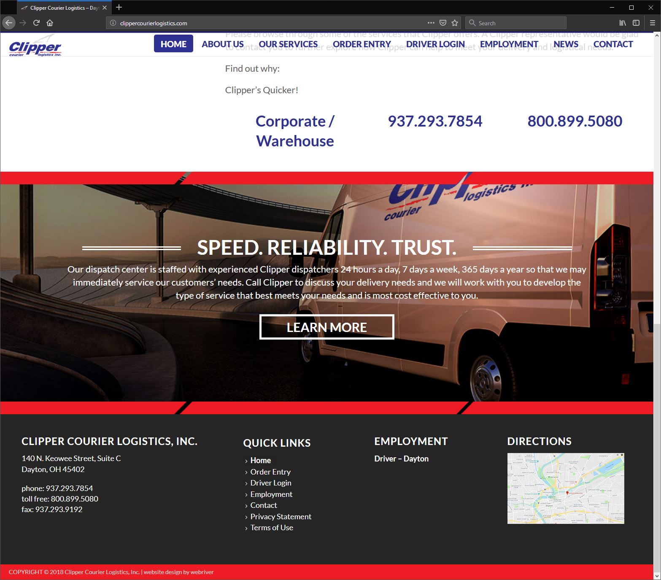Click the Find out why: text
661x580 pixels.
tap(252, 68)
